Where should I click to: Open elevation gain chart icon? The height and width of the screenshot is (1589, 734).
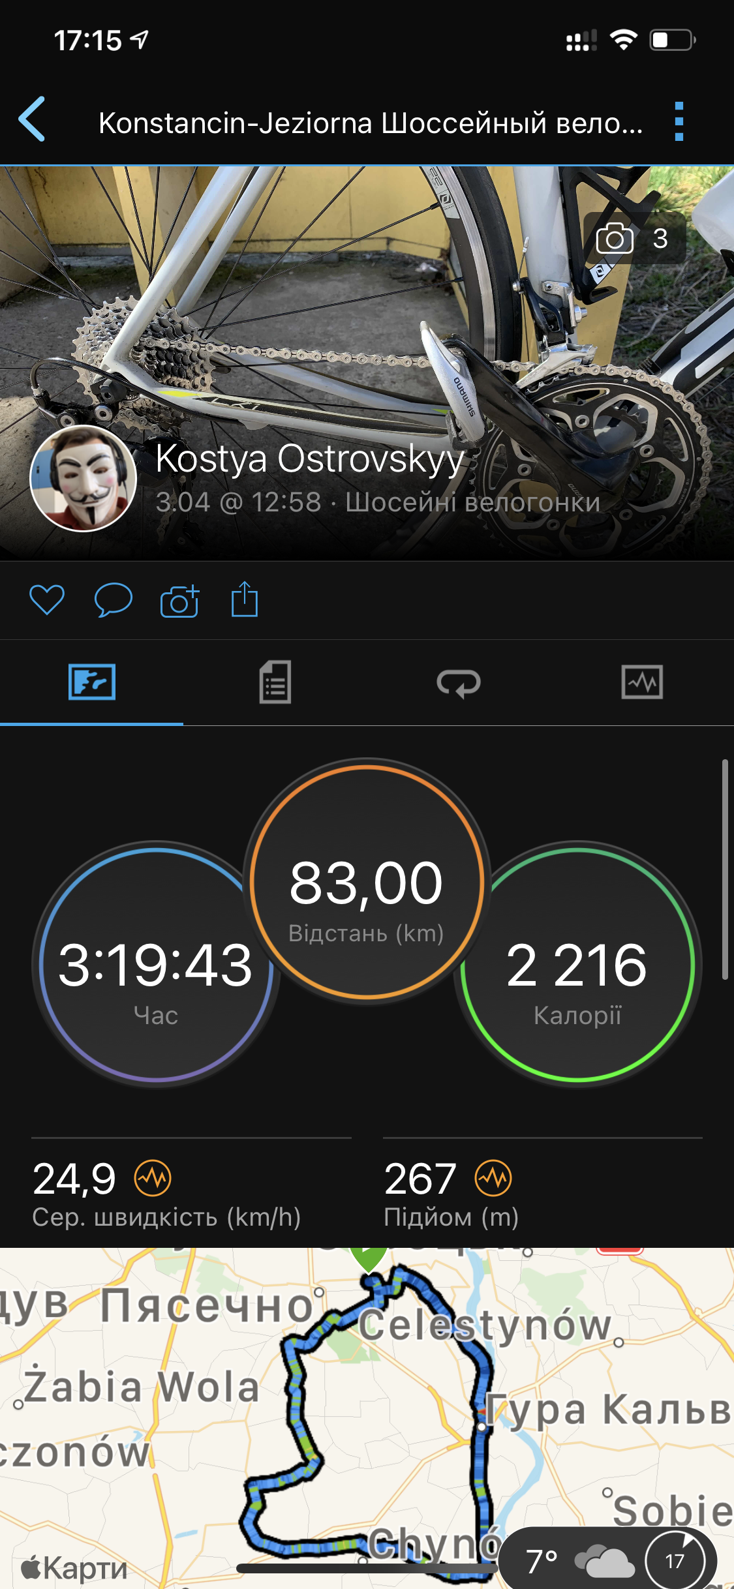tap(493, 1179)
